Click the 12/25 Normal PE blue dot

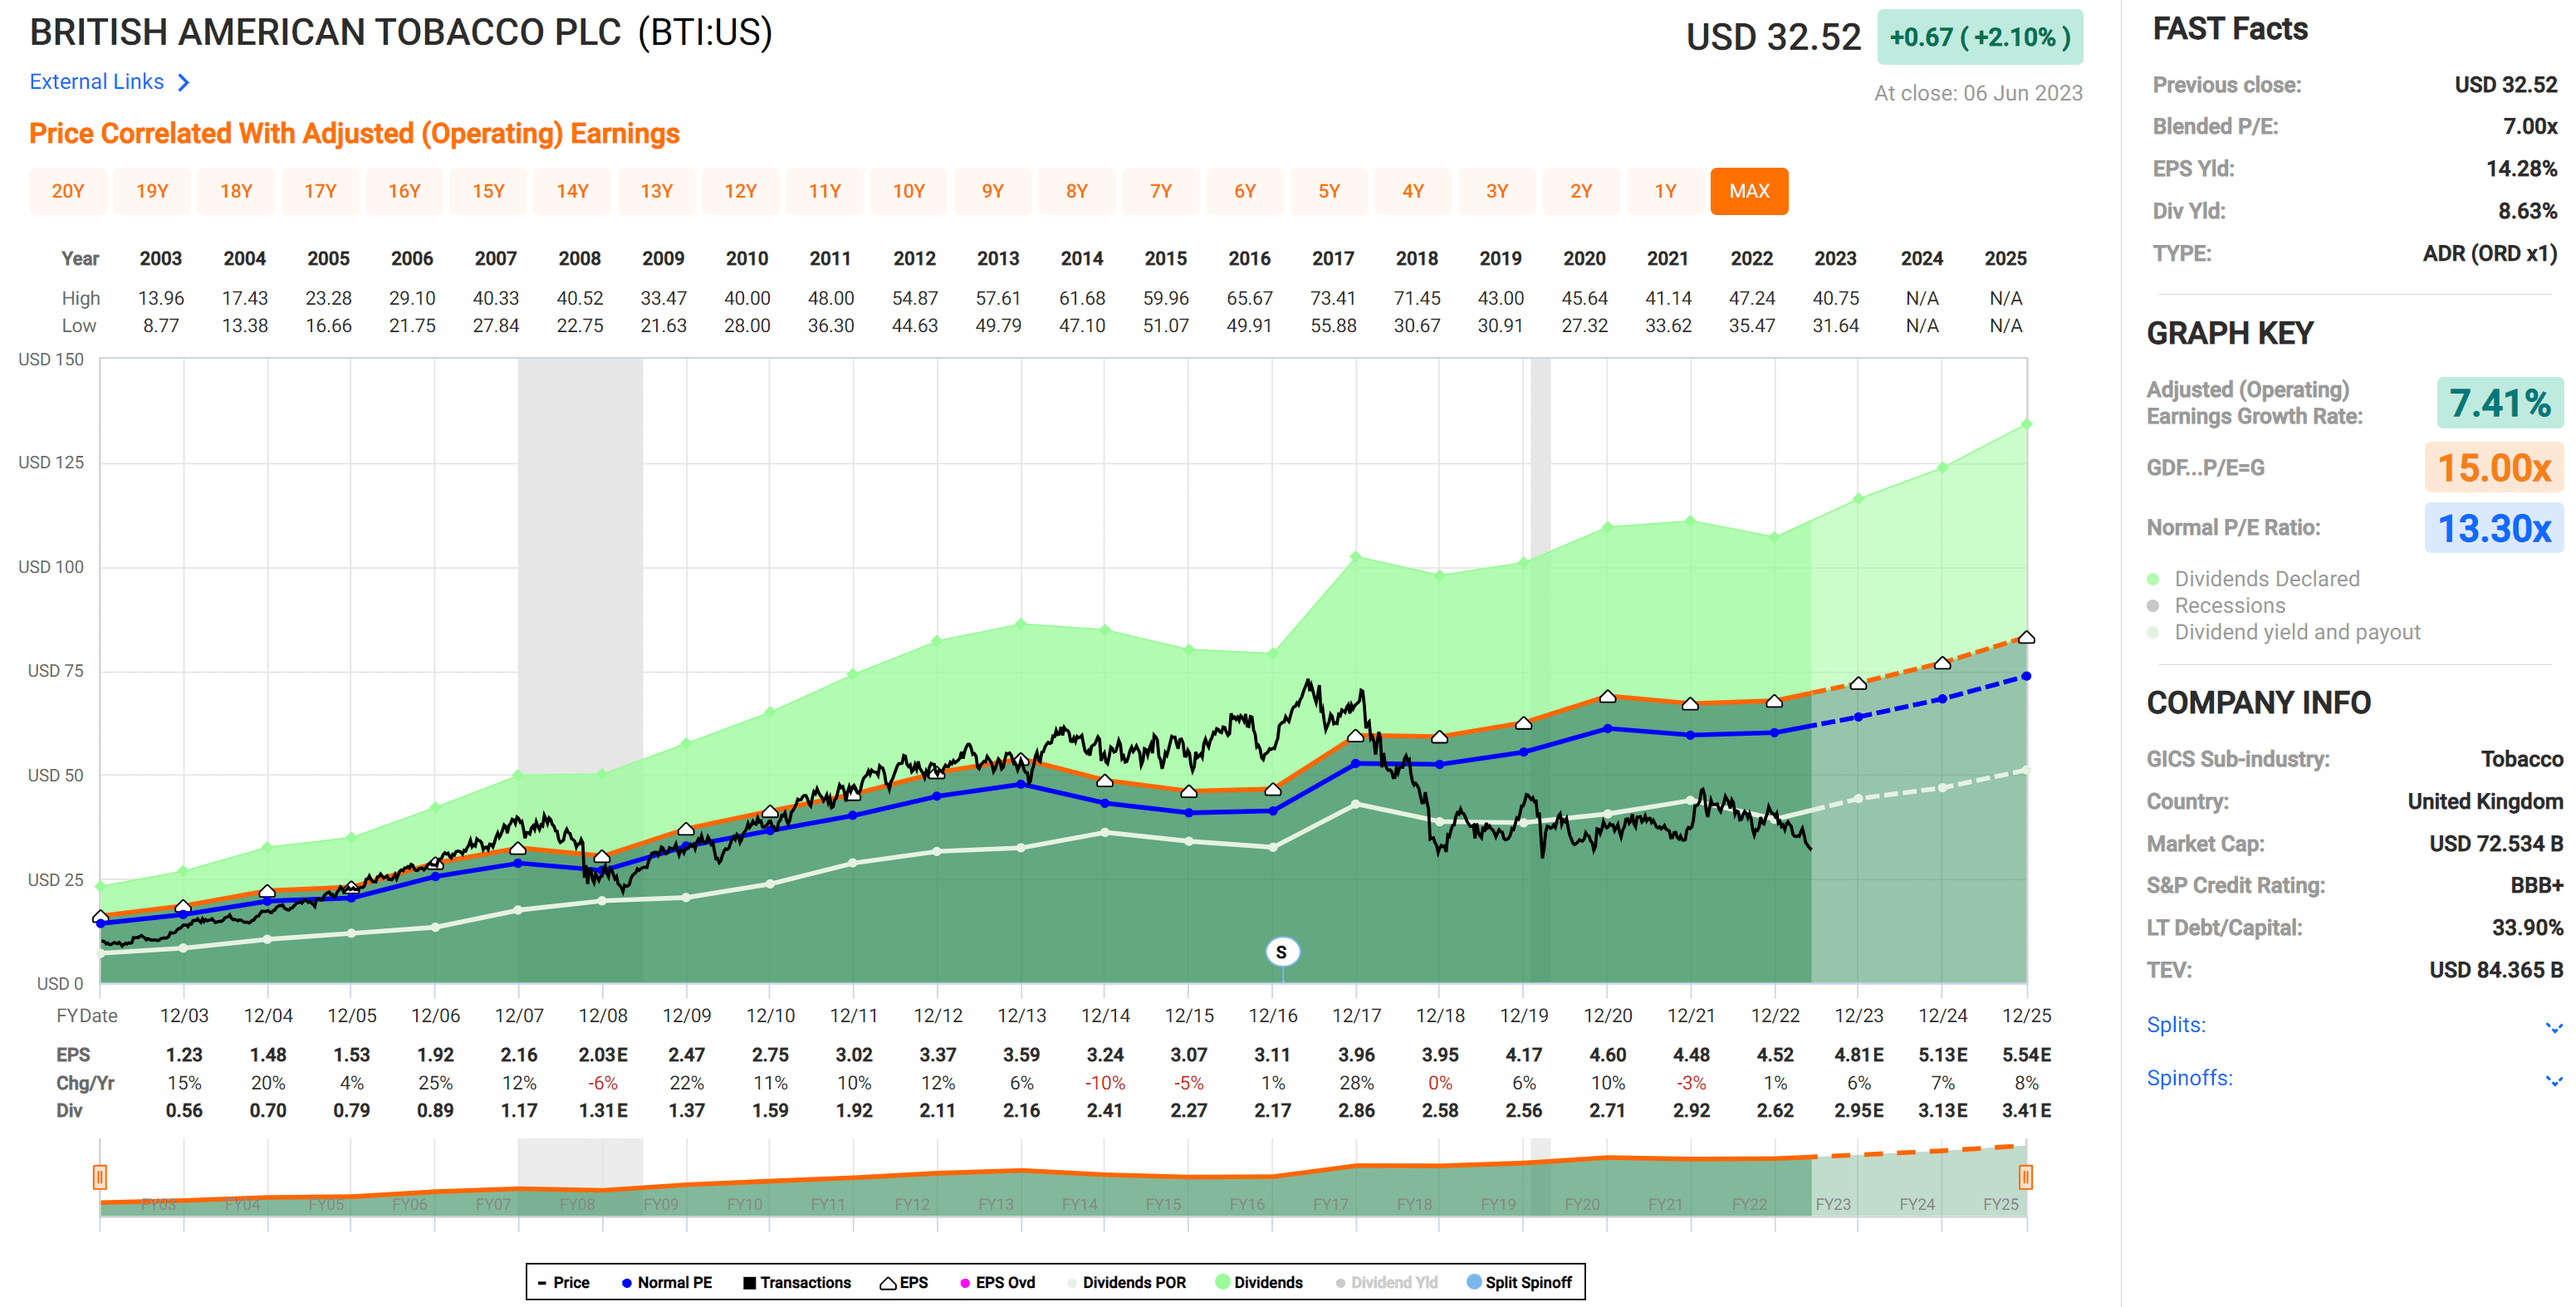point(2026,676)
